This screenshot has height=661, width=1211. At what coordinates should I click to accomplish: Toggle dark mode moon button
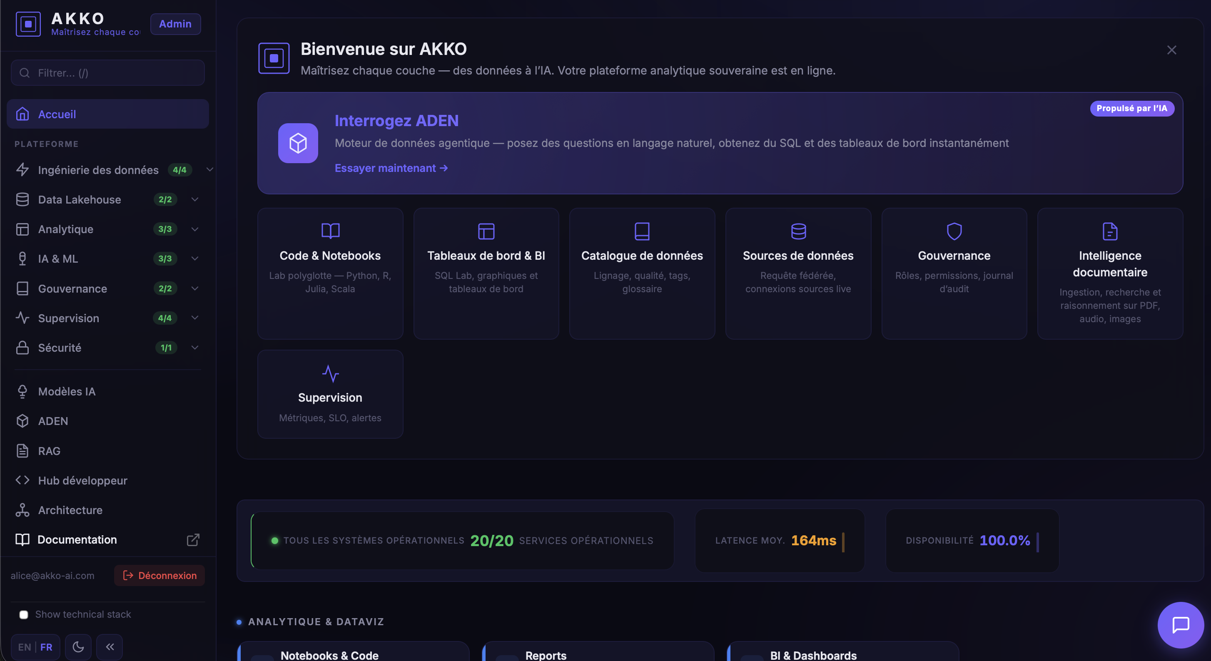click(x=78, y=647)
